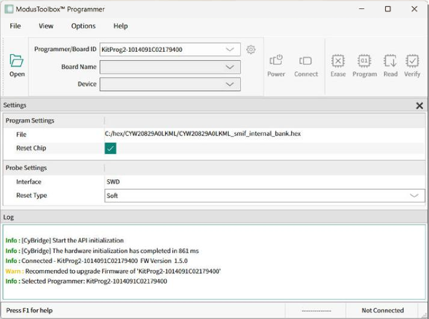429x319 pixels.
Task: Open the Help menu
Action: coord(121,26)
